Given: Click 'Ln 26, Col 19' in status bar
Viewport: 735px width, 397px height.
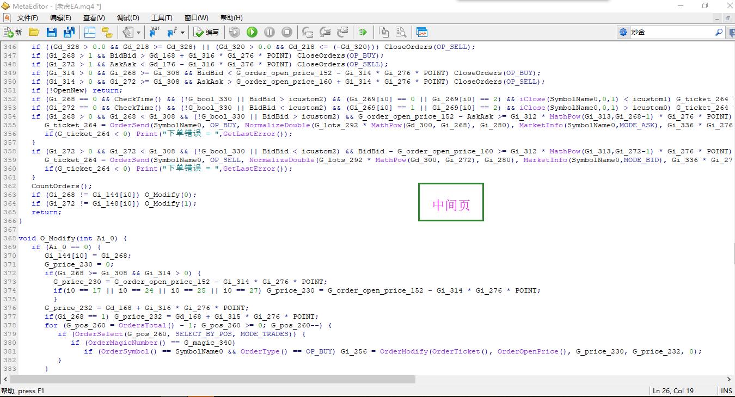Looking at the screenshot, I should click(673, 391).
